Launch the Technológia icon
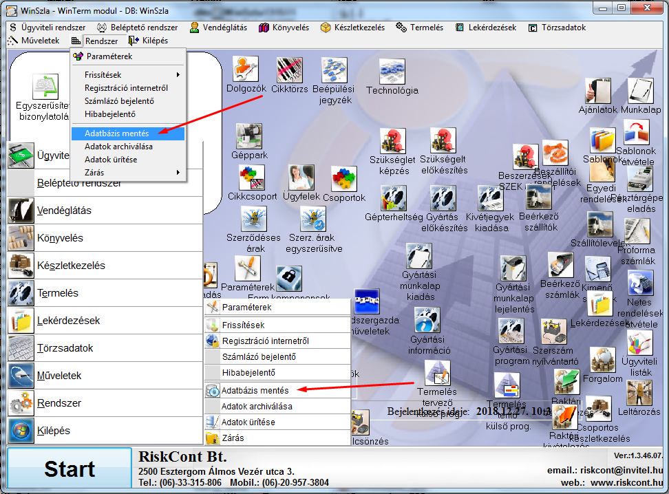 point(392,72)
